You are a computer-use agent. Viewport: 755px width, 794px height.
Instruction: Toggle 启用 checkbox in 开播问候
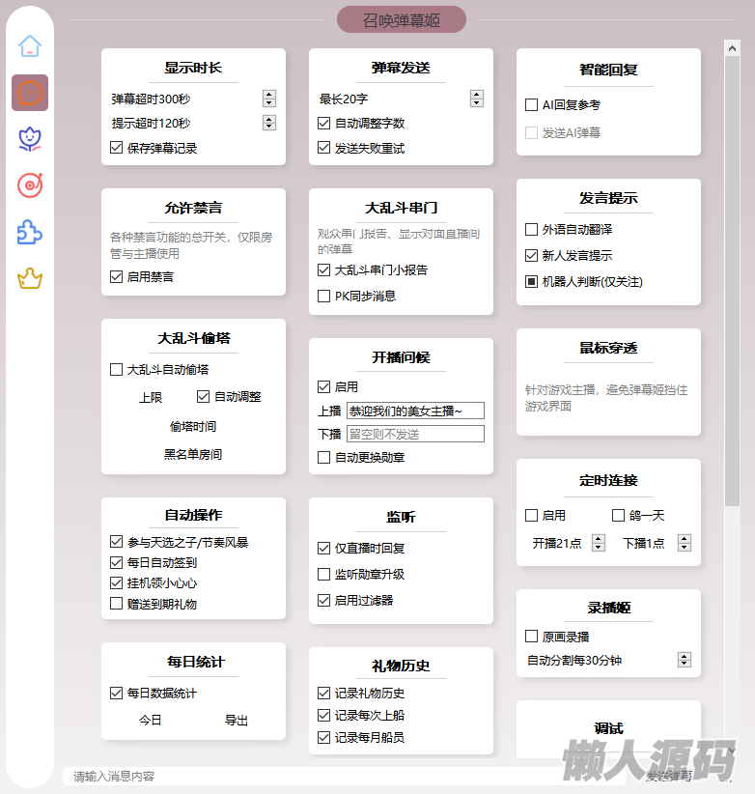[323, 387]
